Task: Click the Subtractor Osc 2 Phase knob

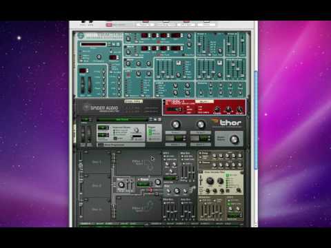Action: (128, 51)
